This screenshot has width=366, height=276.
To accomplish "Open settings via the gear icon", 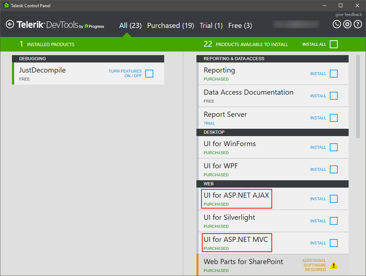I will (347, 24).
